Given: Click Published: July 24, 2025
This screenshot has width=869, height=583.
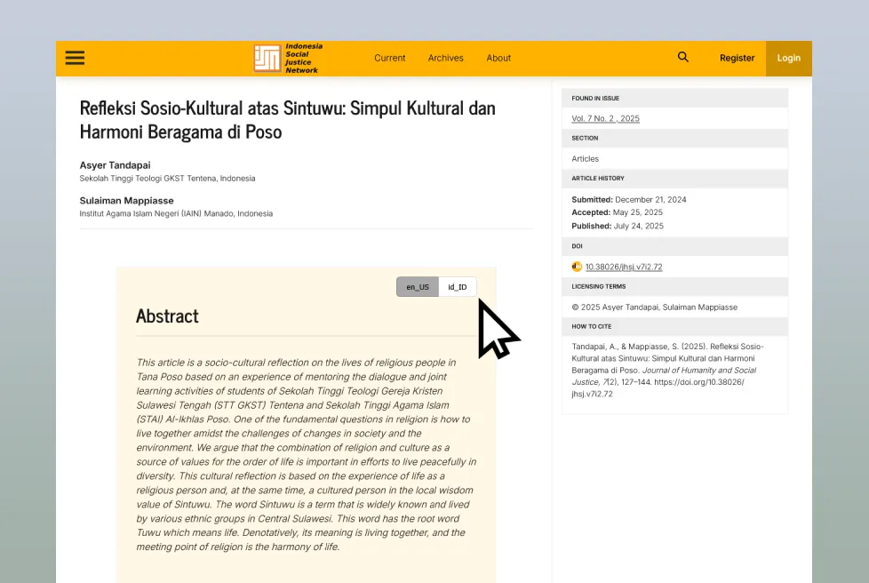Looking at the screenshot, I should pos(618,226).
